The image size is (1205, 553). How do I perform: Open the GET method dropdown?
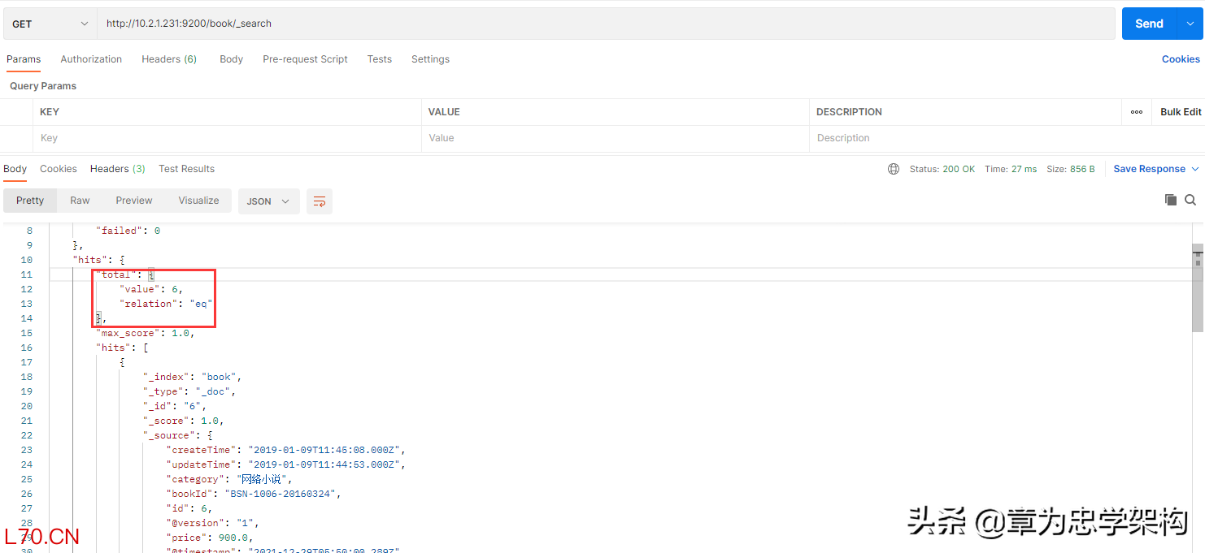coord(50,24)
